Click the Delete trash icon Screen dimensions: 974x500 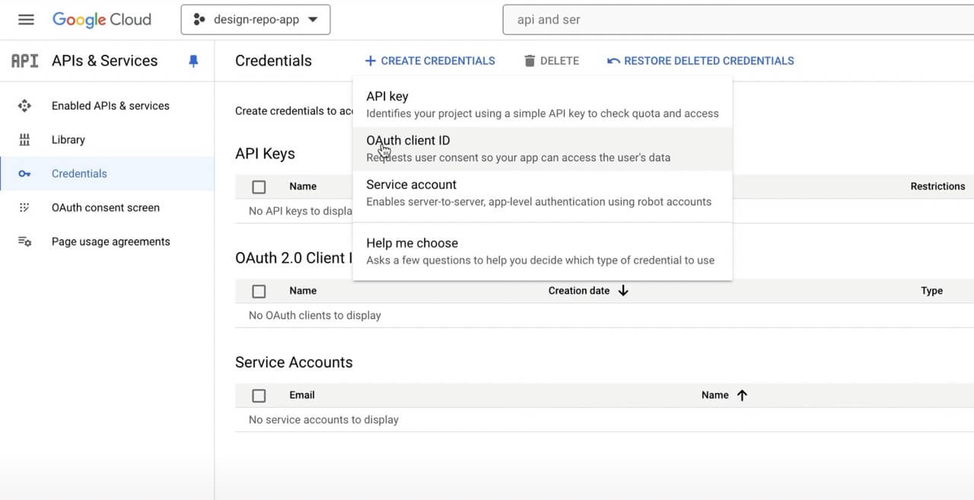(530, 60)
